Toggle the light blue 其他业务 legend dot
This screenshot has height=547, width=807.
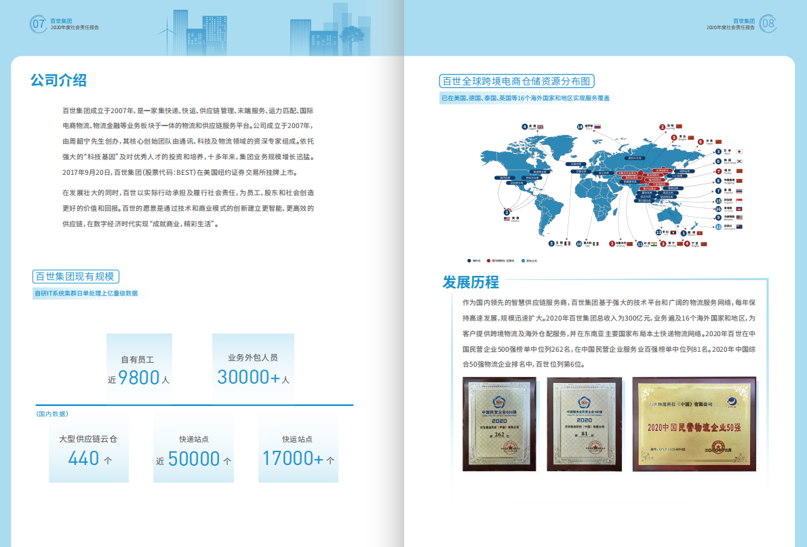coord(523,261)
